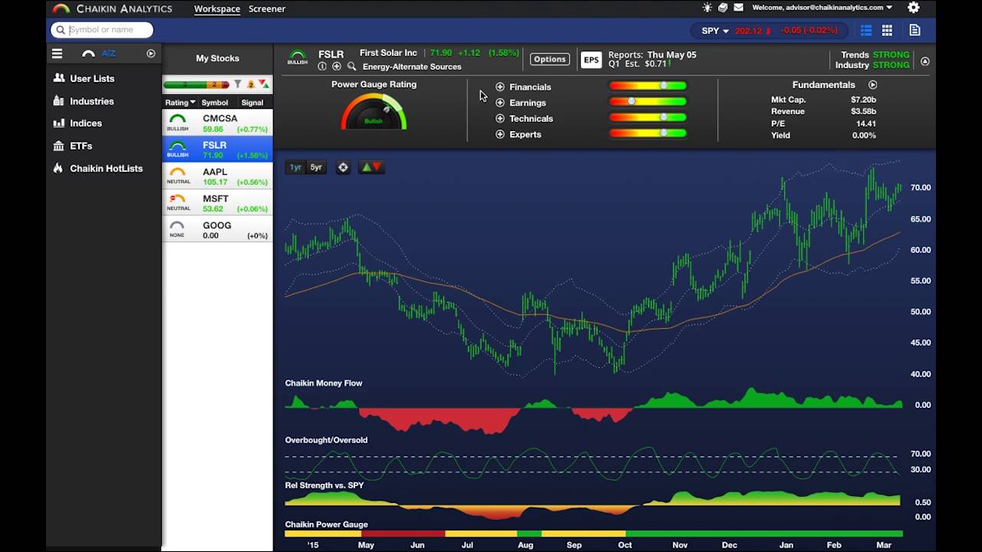Click the symbol or name search field
The image size is (982, 552).
coord(102,30)
